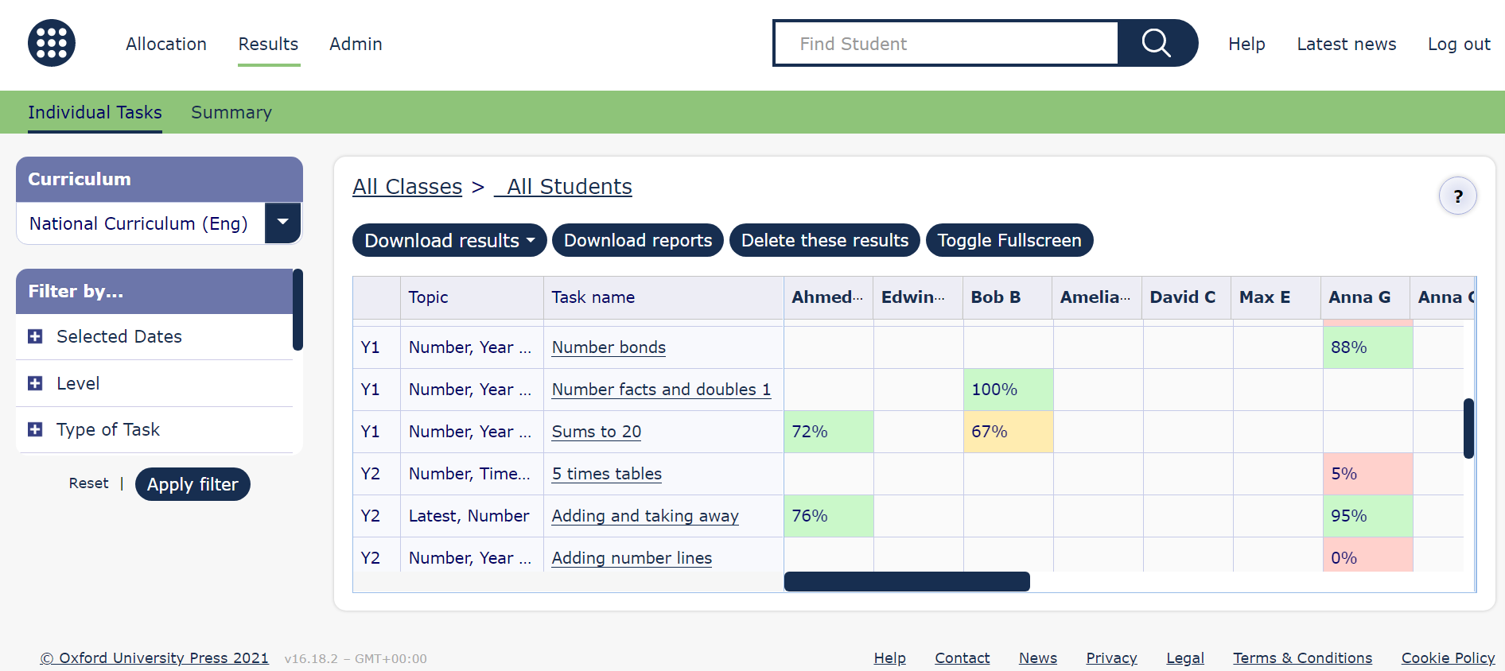Viewport: 1505px width, 671px height.
Task: Open the footer Privacy link
Action: click(x=1111, y=658)
